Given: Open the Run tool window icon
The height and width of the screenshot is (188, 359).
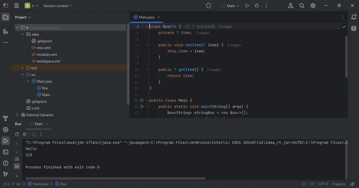Looking at the screenshot, I should point(6,141).
